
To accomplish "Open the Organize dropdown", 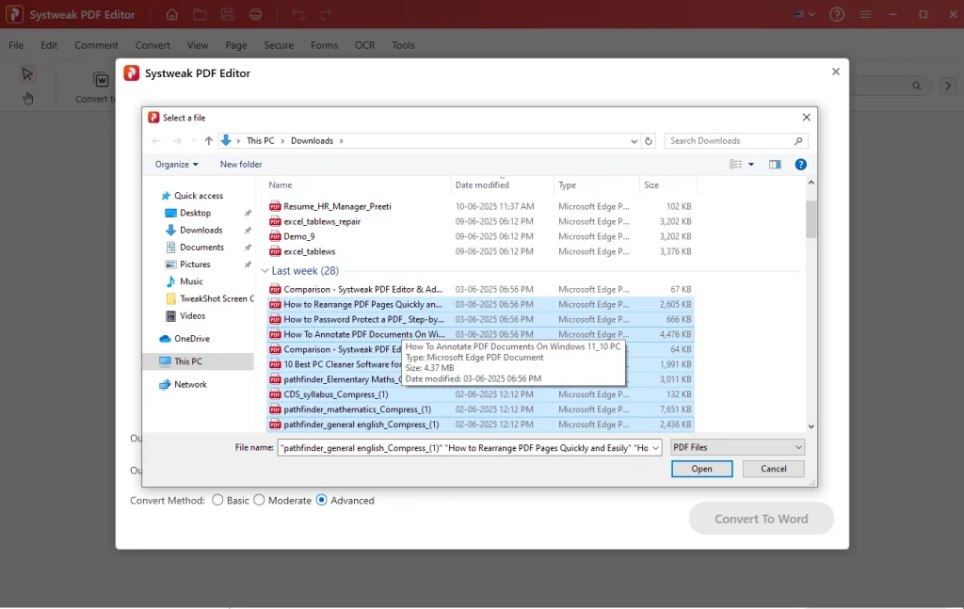I will [x=176, y=164].
